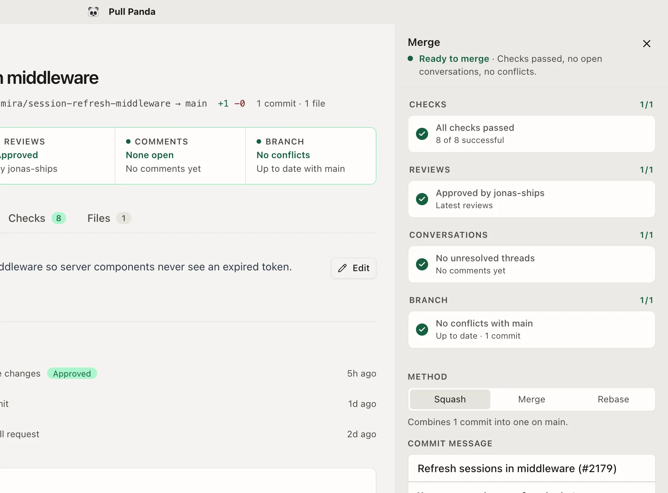This screenshot has width=668, height=493.
Task: Click the '+1' additions count
Action: click(223, 104)
